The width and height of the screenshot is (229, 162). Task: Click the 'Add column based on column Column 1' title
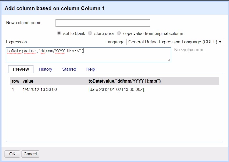[55, 8]
